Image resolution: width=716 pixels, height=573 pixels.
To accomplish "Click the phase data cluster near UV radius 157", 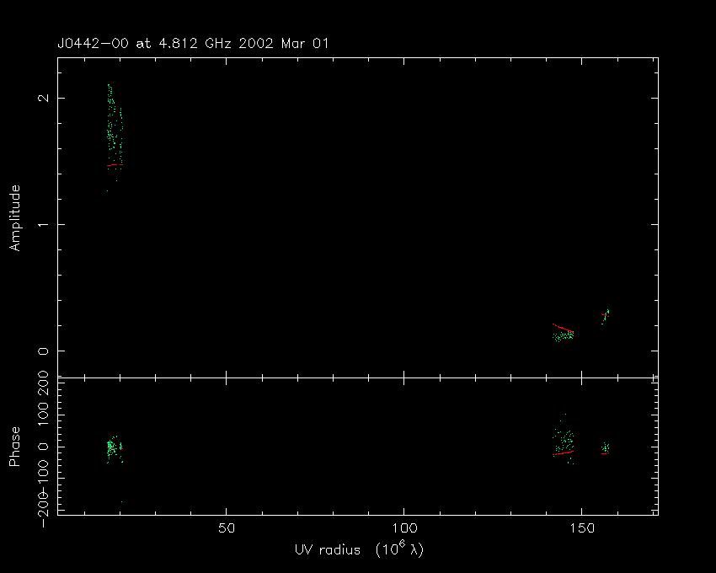I will [605, 447].
